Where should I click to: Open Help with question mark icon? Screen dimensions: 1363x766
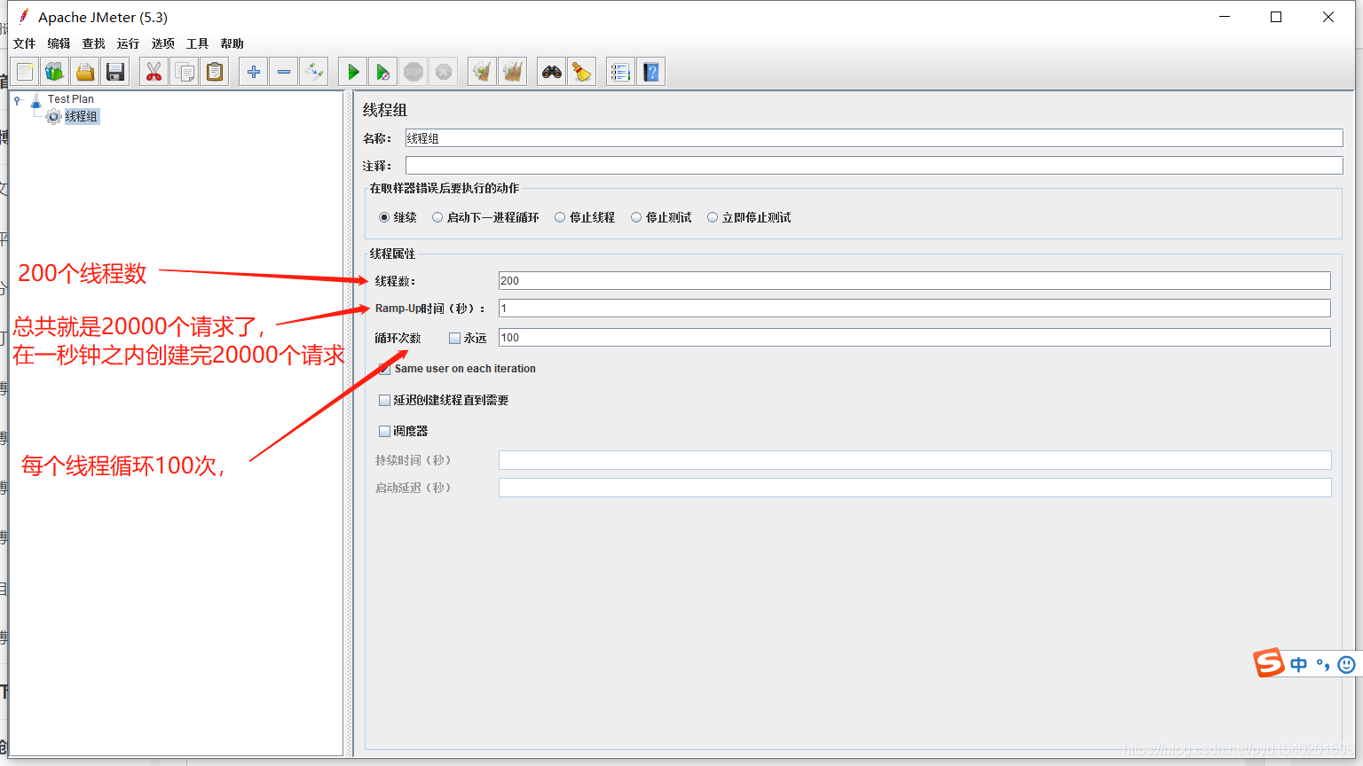651,72
